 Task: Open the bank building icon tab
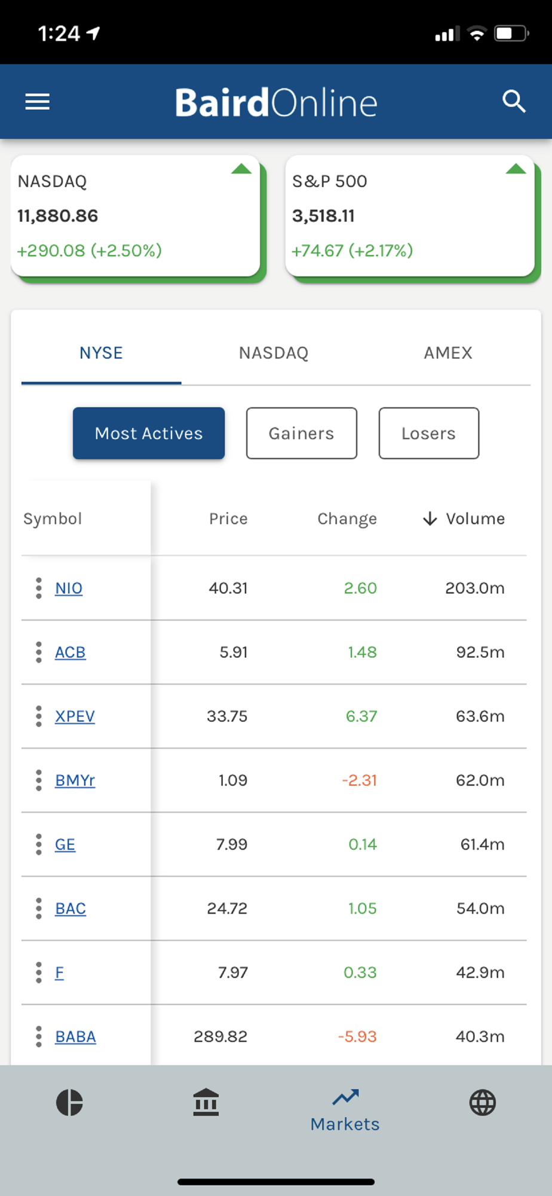[206, 1102]
